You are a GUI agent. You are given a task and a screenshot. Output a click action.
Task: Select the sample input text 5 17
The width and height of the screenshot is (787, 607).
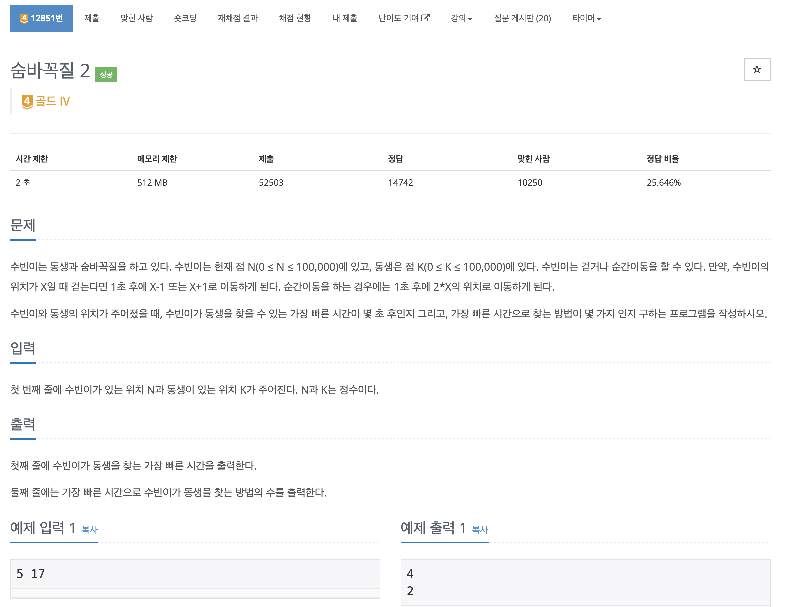30,573
